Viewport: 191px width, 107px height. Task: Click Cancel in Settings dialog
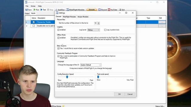pos(130,94)
